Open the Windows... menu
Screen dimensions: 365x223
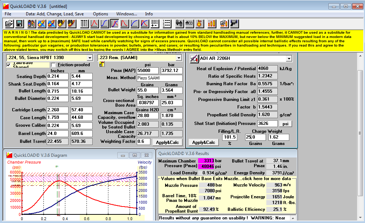tap(127, 14)
